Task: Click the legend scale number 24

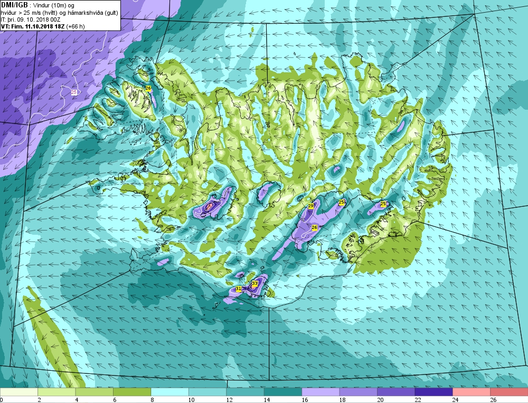Action: (x=456, y=400)
